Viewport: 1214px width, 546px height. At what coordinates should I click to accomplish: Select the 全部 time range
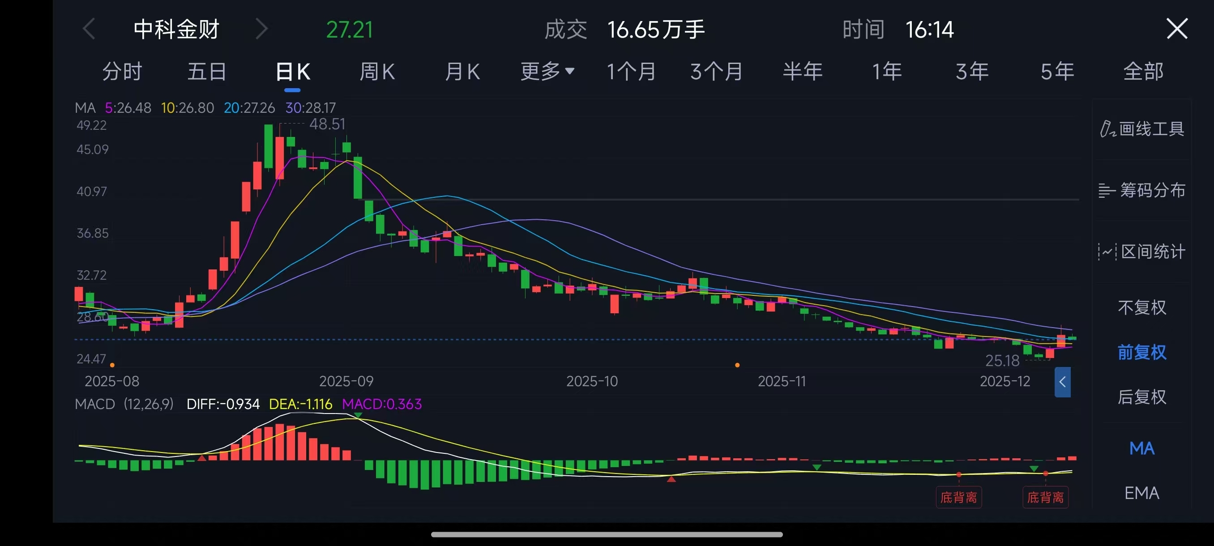click(x=1143, y=72)
